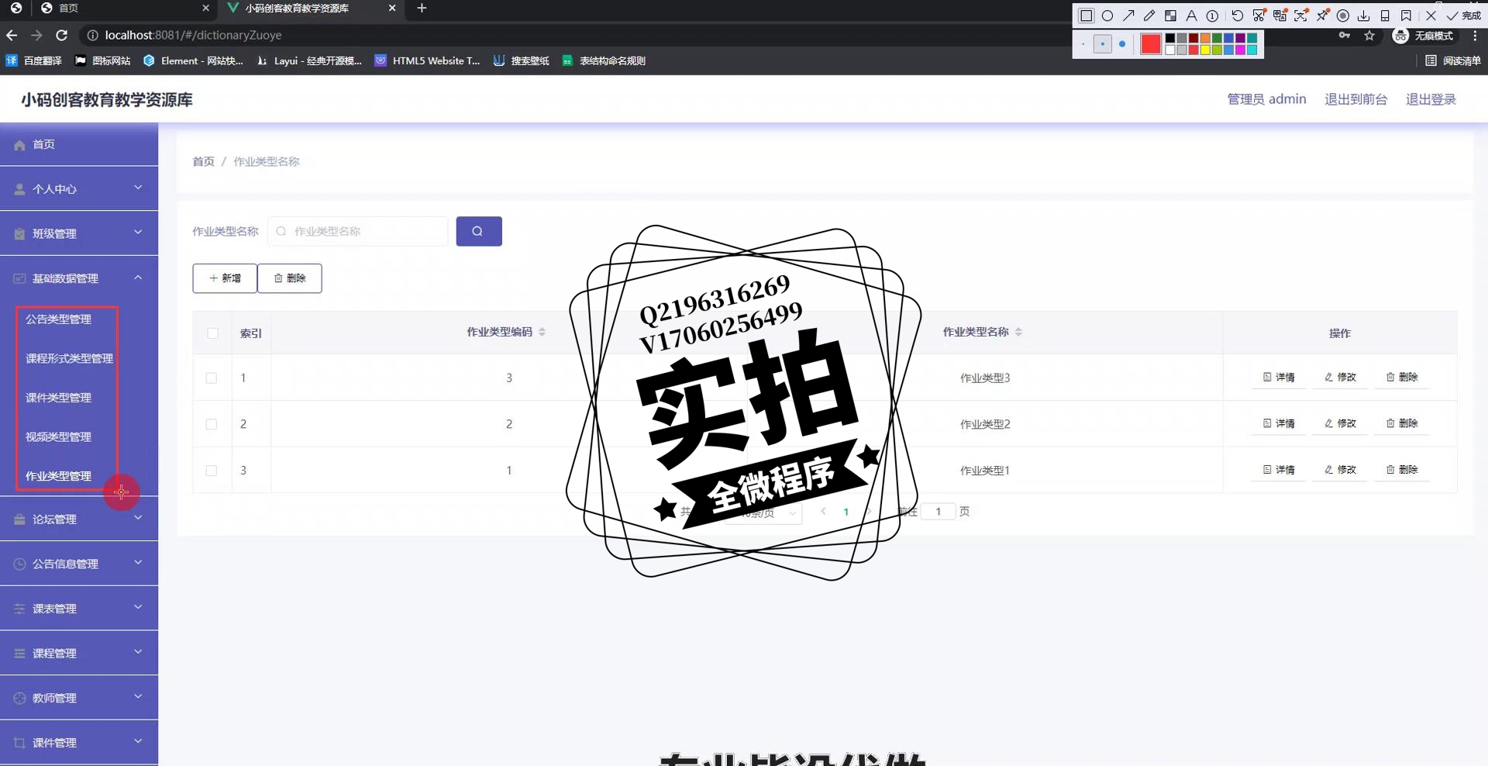Select the ellipse annotation tool

[x=1107, y=16]
